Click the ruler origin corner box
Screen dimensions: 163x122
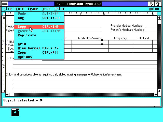(x=4, y=14)
